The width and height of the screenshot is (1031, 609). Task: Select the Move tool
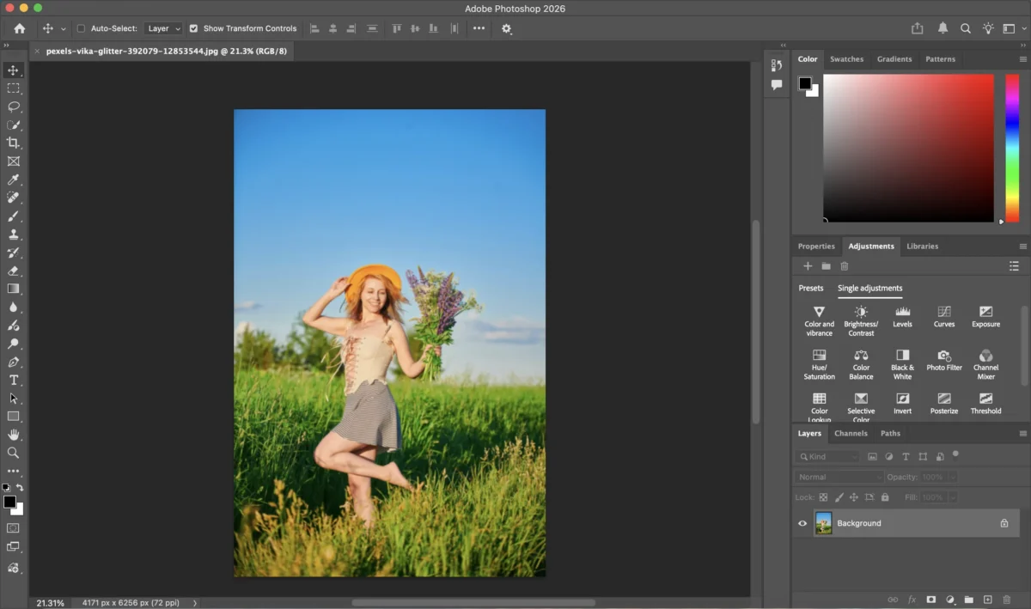click(x=13, y=70)
